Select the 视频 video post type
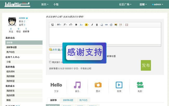 click(x=119, y=87)
